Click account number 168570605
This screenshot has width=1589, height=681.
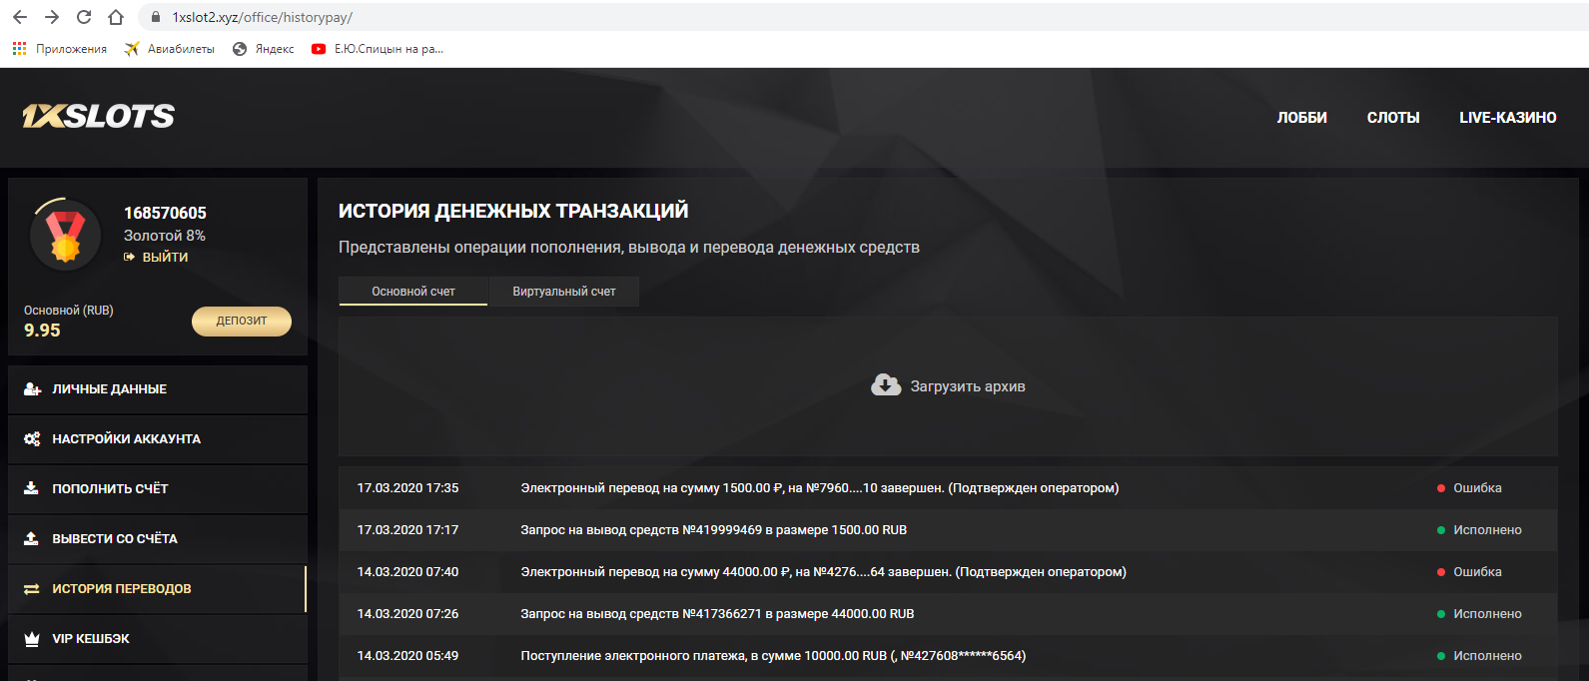[165, 213]
